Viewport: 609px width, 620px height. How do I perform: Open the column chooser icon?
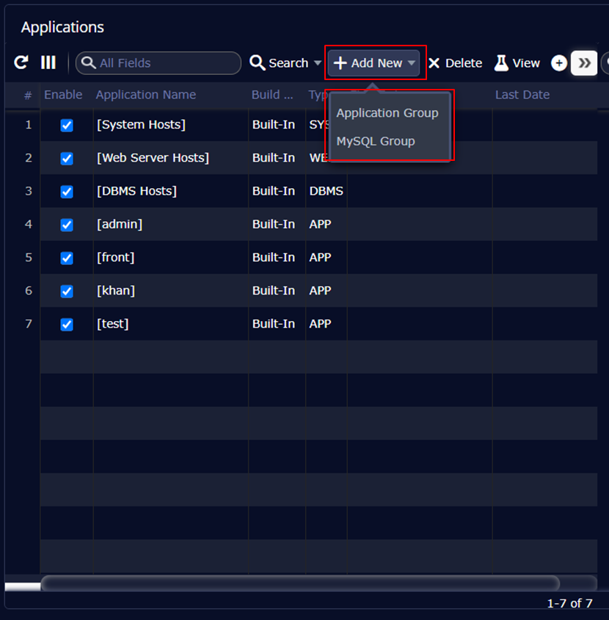48,63
